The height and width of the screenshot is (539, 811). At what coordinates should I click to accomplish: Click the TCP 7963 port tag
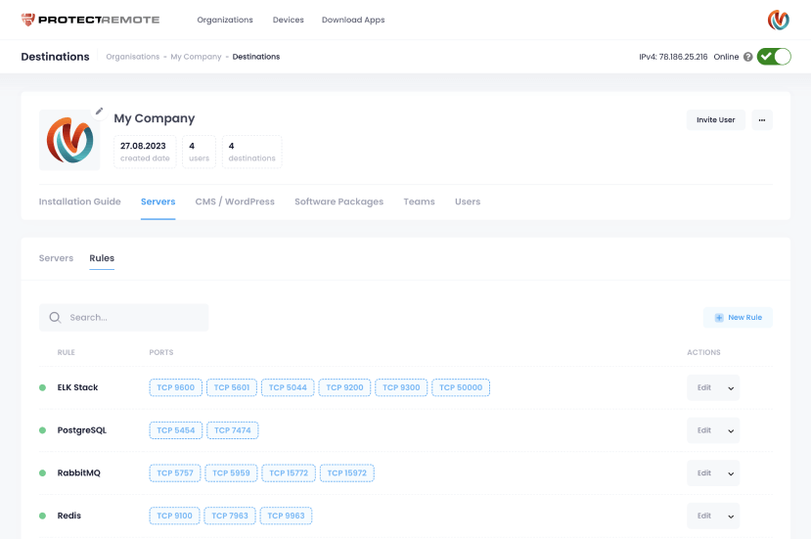tap(230, 516)
